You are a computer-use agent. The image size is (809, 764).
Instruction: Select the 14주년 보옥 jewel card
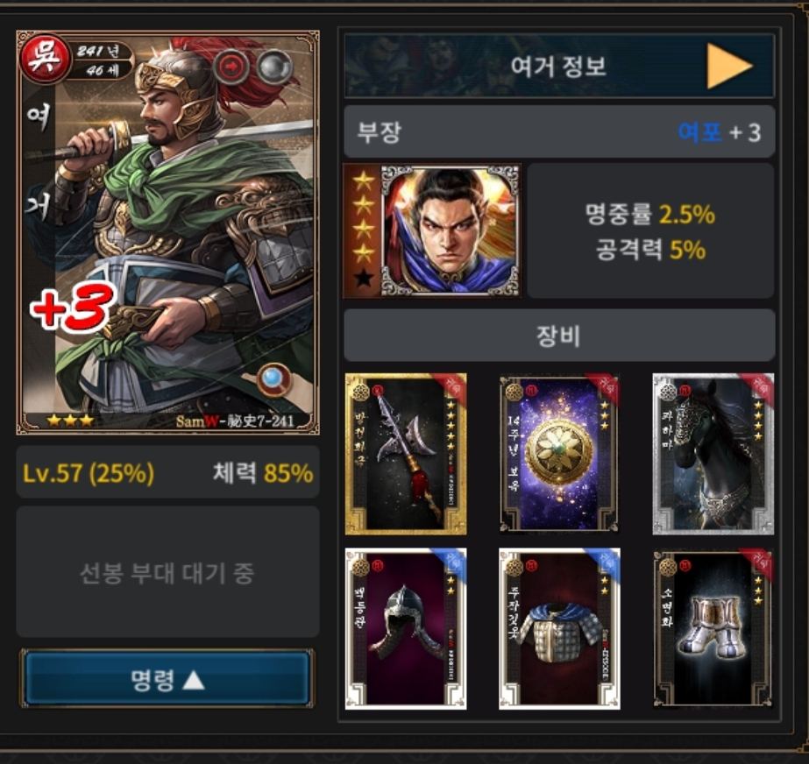point(559,454)
